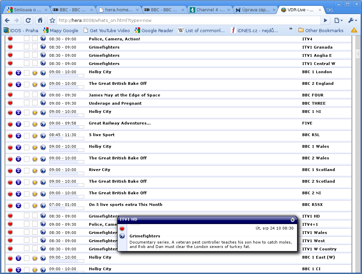Screen dimensions: 362x274
Task: Open List of commonl... Wikipedia bookmark
Action: 201,30
